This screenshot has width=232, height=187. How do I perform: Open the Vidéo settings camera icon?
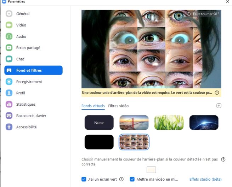click(9, 25)
